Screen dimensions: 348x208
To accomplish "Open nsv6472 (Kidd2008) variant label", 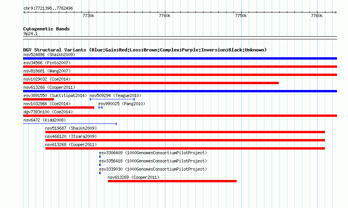I will tap(45, 120).
